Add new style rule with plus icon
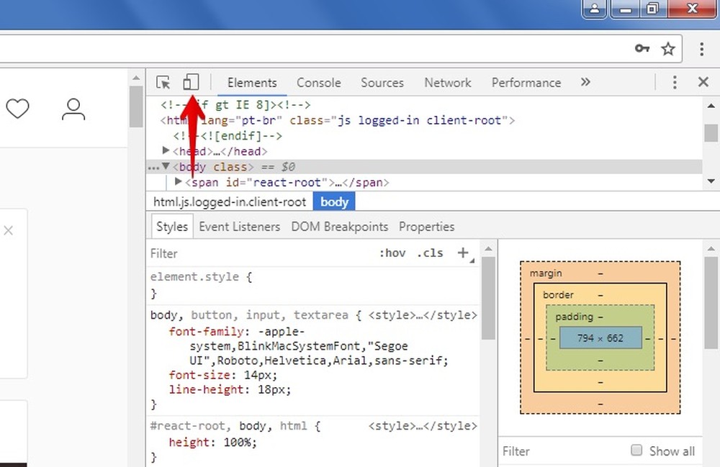 [x=463, y=253]
